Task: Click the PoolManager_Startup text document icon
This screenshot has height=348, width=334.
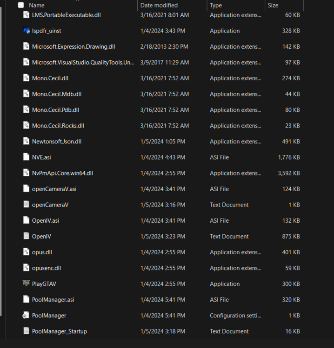Action: click(x=26, y=331)
